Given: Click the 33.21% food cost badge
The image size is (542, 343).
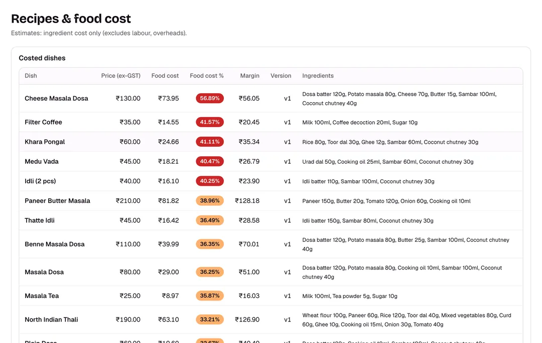Looking at the screenshot, I should [x=210, y=320].
